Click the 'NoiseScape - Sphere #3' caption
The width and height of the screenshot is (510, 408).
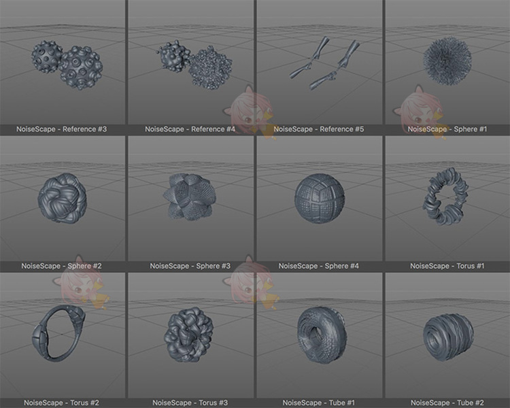point(190,266)
